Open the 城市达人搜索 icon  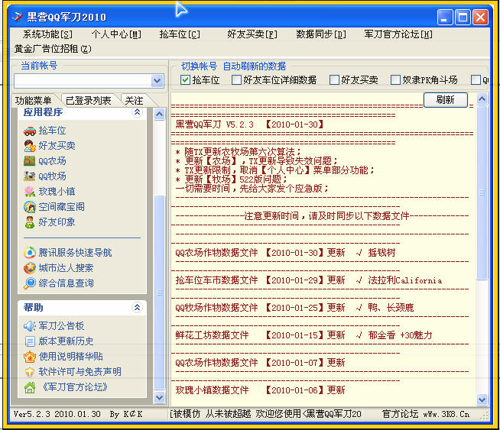pyautogui.click(x=30, y=268)
